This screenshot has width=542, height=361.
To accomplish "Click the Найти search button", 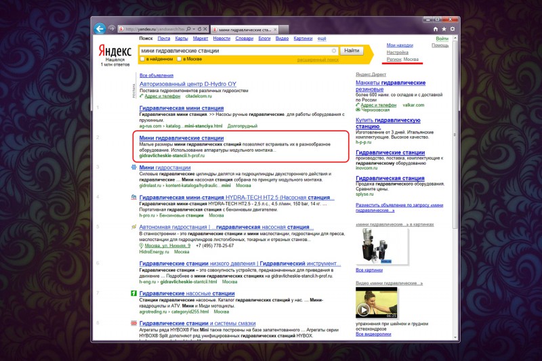I will click(352, 51).
